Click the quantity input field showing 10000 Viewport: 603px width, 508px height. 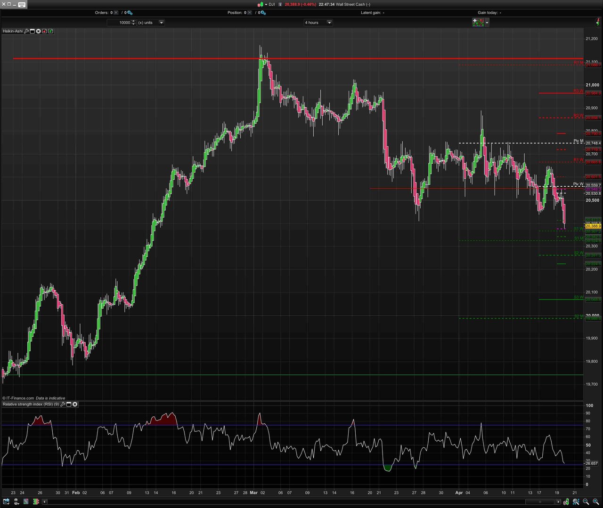pos(119,23)
